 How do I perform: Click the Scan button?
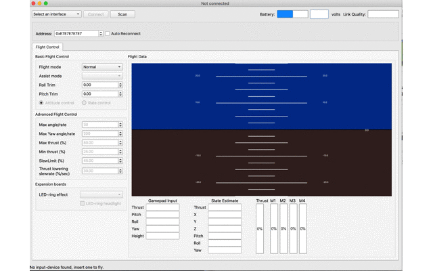[x=122, y=14]
